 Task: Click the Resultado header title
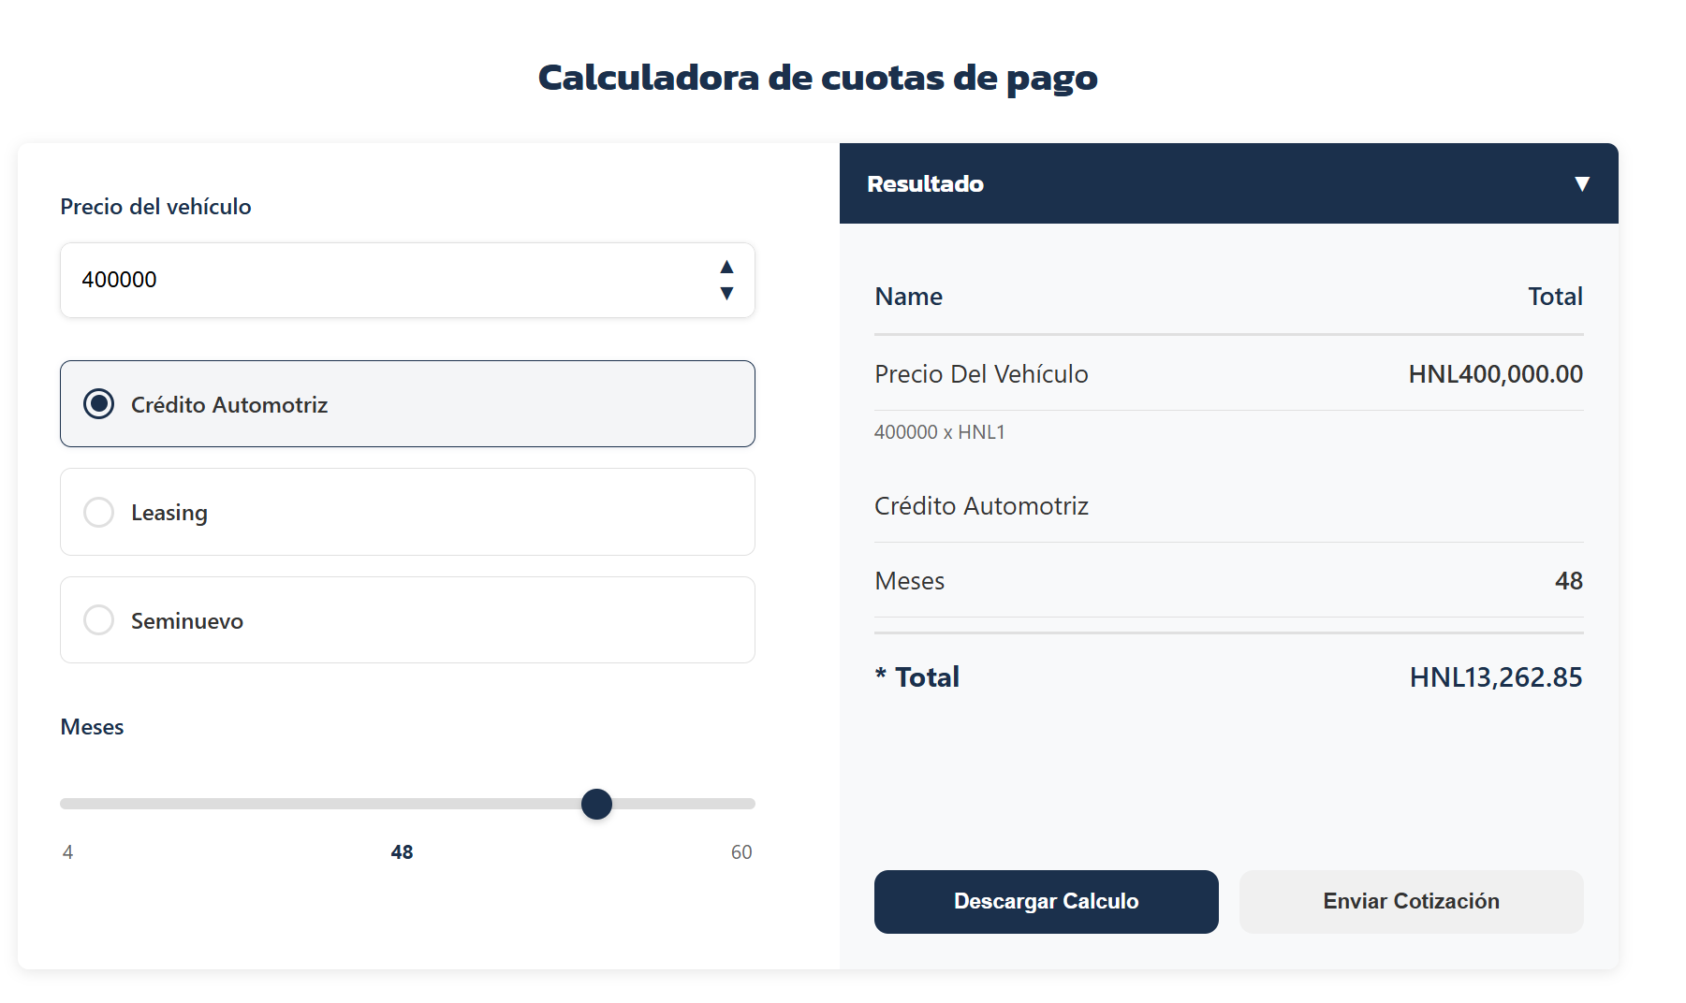point(925,184)
